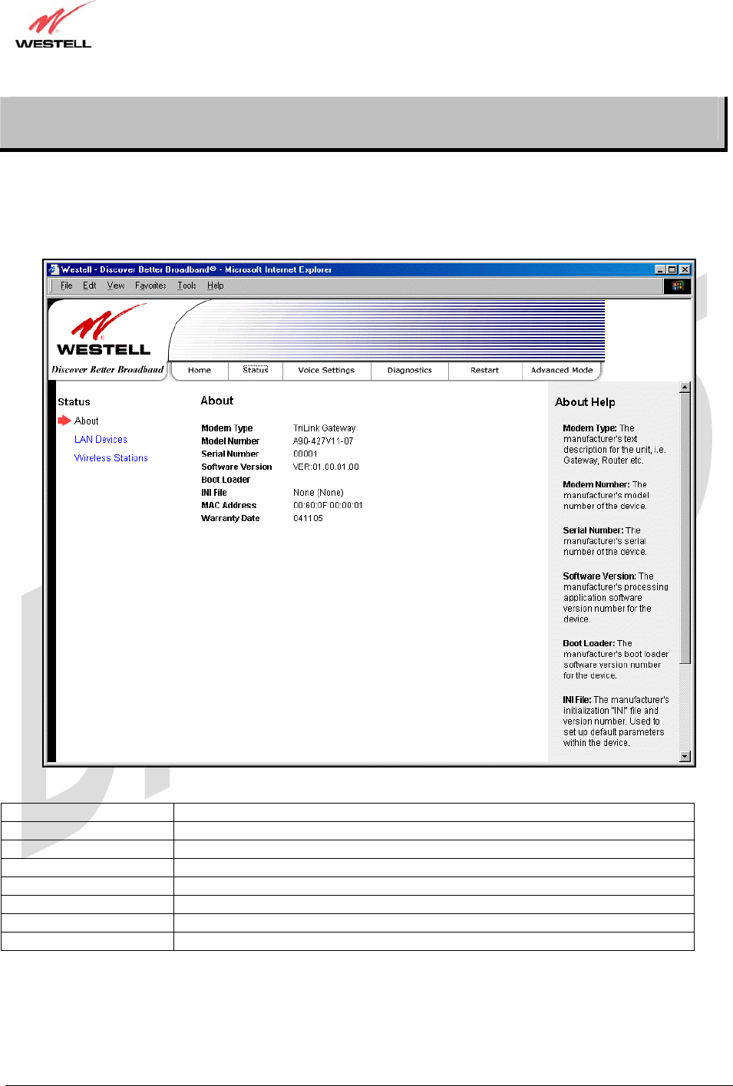Select About in the Status sidebar
This screenshot has width=733, height=1086.
tap(87, 421)
